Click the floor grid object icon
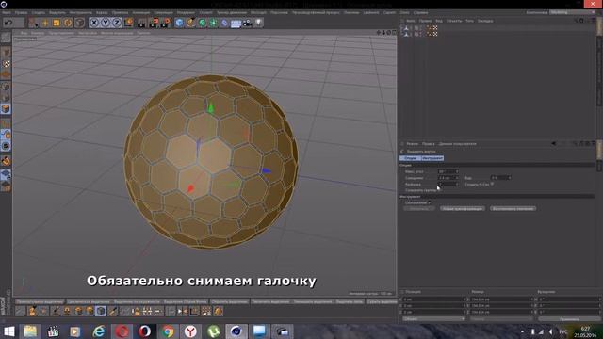This screenshot has height=339, width=603. 236,24
